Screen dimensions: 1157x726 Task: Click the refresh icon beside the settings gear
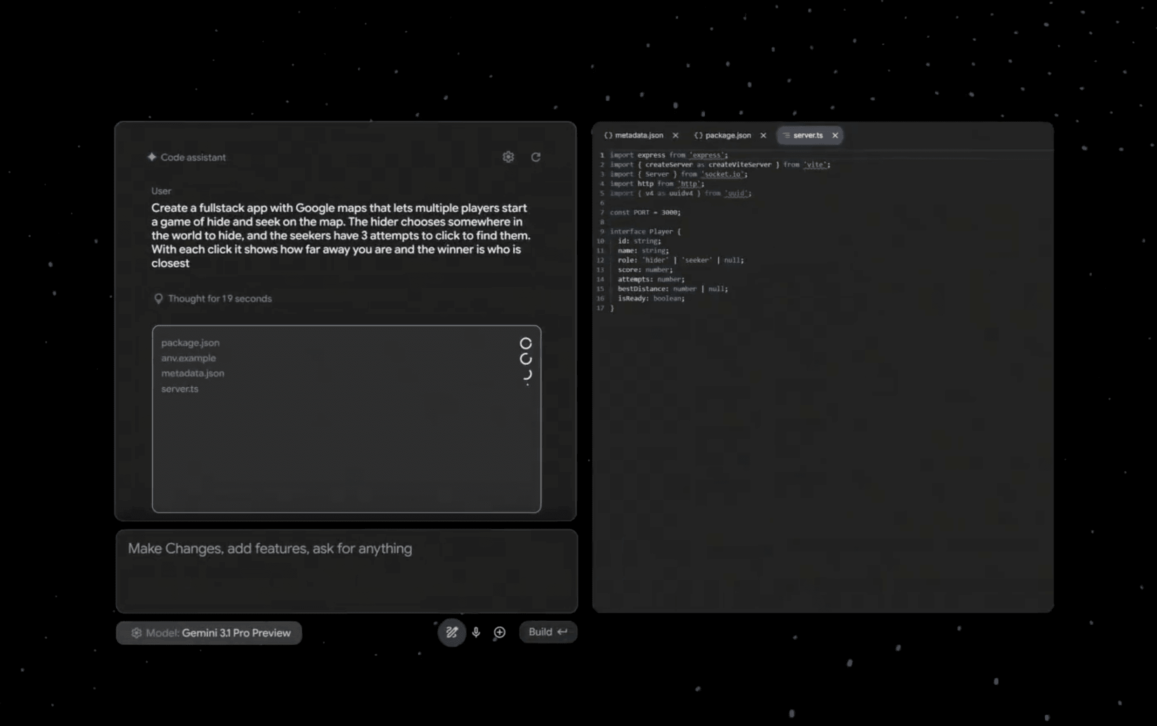[536, 157]
